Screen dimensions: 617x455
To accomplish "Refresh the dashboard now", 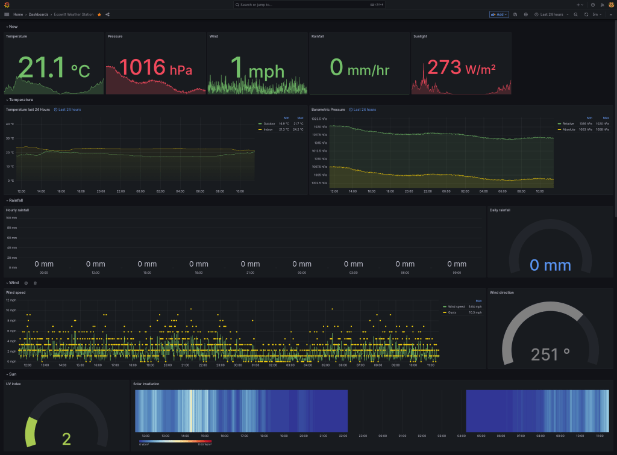I will point(586,14).
